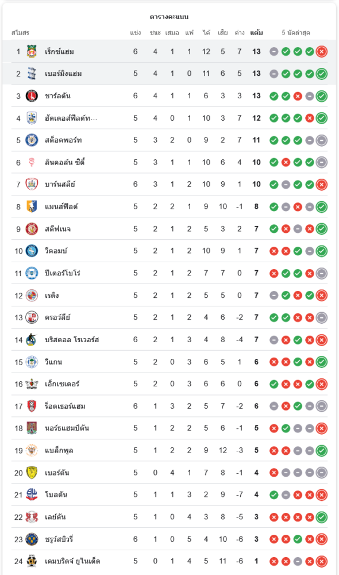Click the Stockport club crest in row 5

(x=32, y=140)
